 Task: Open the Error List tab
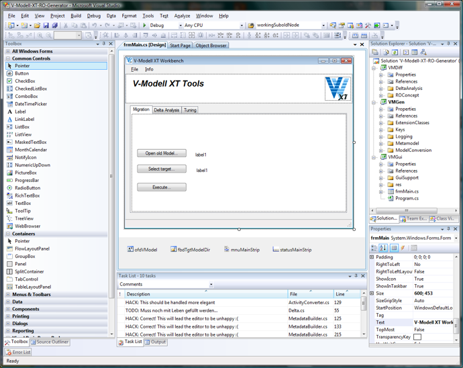18,352
